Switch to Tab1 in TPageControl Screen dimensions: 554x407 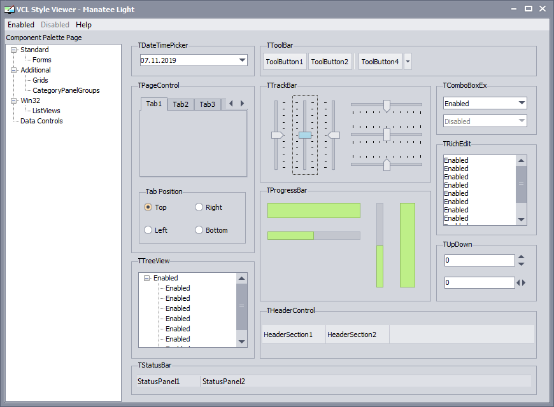click(153, 104)
